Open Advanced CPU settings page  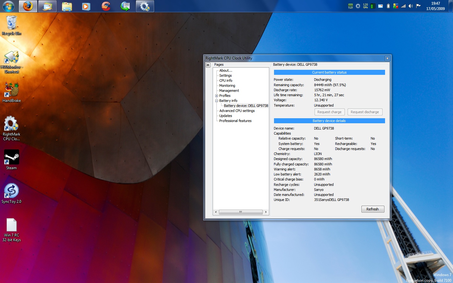pyautogui.click(x=237, y=111)
